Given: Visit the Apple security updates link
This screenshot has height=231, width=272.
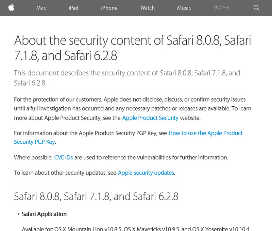Looking at the screenshot, I should [x=146, y=173].
